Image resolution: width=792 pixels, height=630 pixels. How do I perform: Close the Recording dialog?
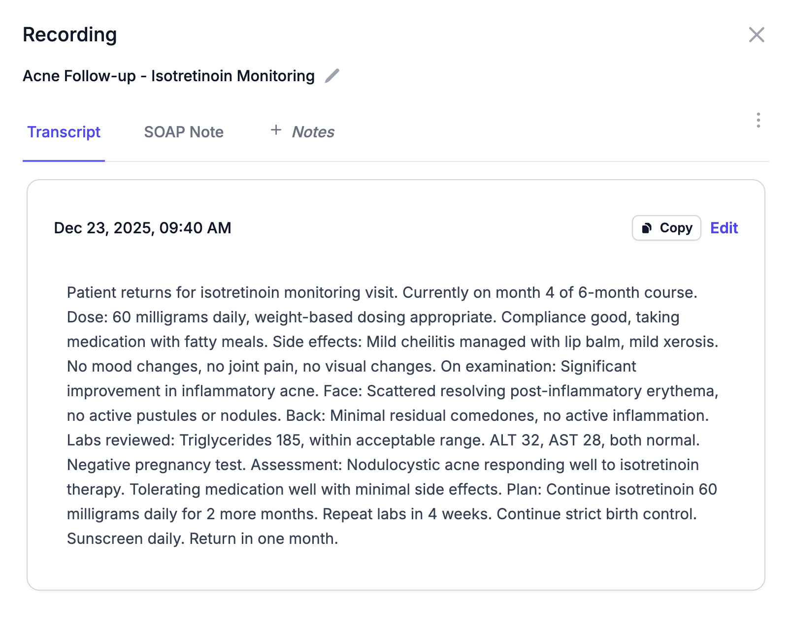(757, 35)
